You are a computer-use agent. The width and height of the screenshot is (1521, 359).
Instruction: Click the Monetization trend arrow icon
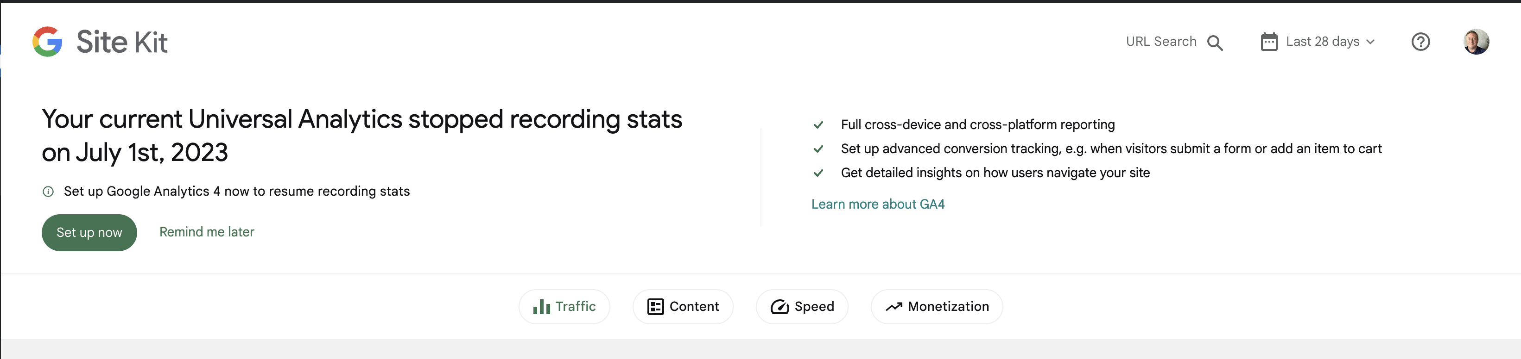point(892,307)
